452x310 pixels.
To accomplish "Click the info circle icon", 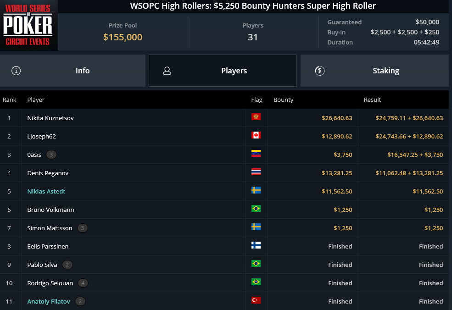I will point(16,71).
